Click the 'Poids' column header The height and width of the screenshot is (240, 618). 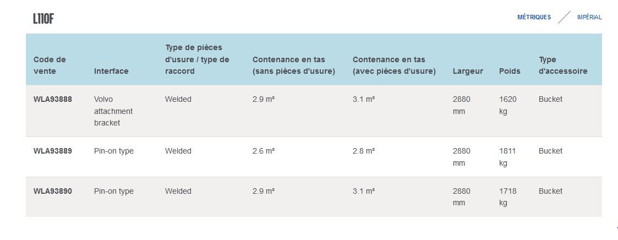[509, 71]
